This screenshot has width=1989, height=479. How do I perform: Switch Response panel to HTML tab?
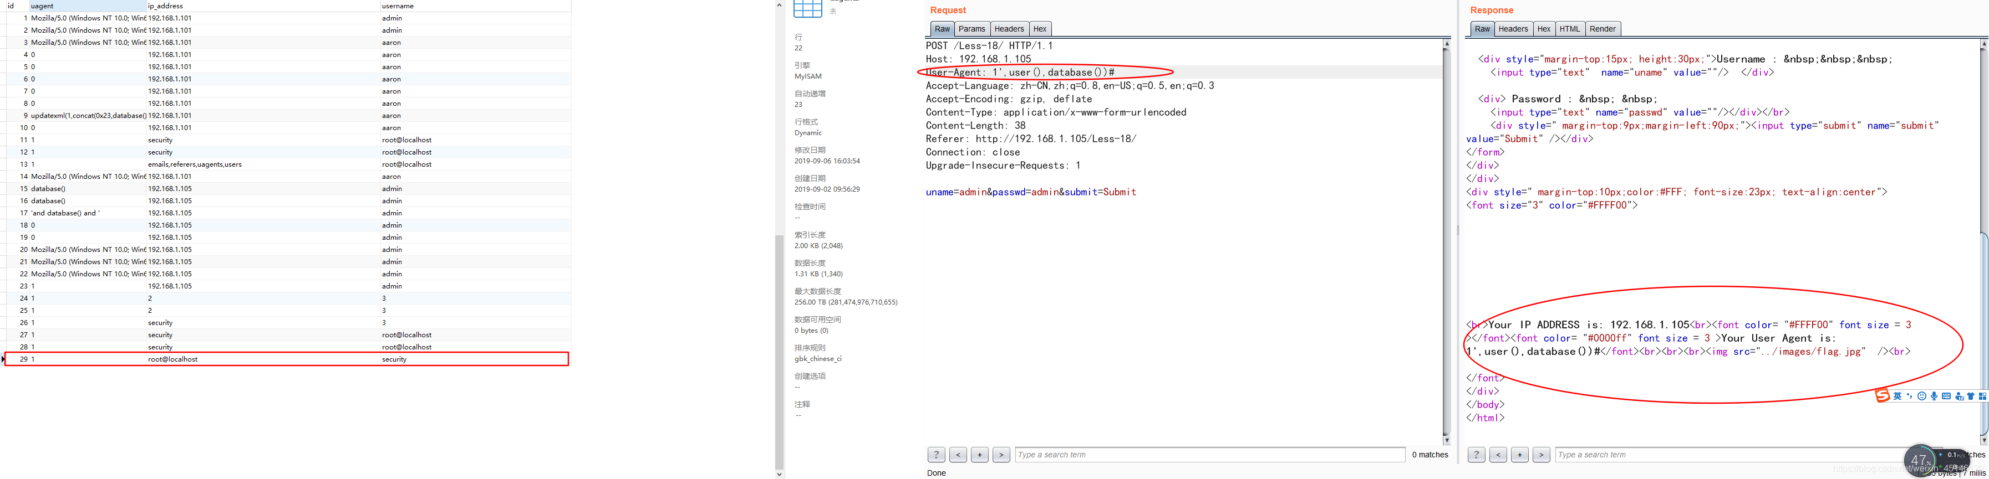(1569, 29)
